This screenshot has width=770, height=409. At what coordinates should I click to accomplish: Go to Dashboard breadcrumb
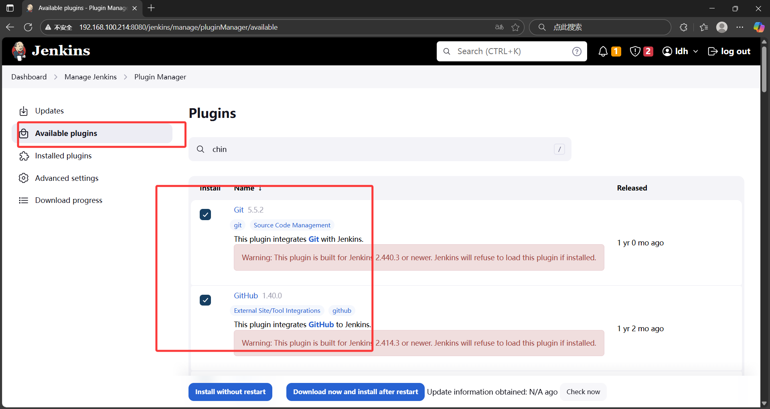click(x=29, y=77)
